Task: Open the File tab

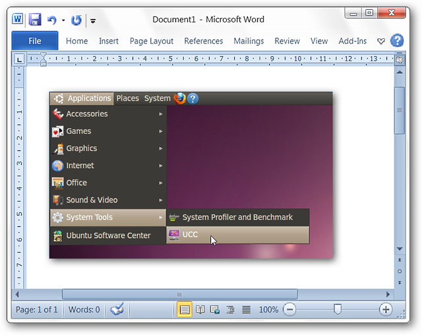Action: click(35, 41)
